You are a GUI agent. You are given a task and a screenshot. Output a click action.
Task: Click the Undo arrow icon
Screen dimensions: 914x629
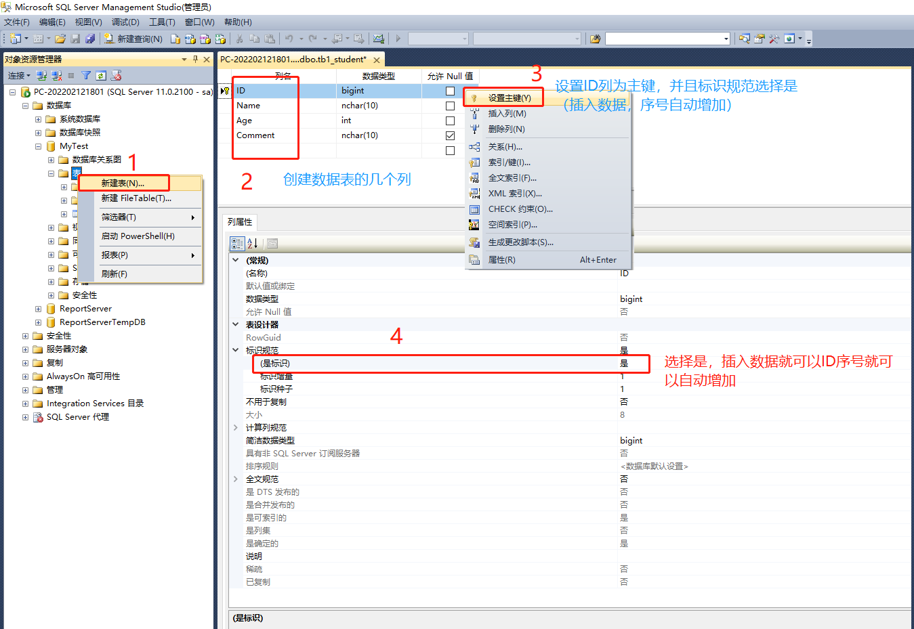tap(289, 39)
